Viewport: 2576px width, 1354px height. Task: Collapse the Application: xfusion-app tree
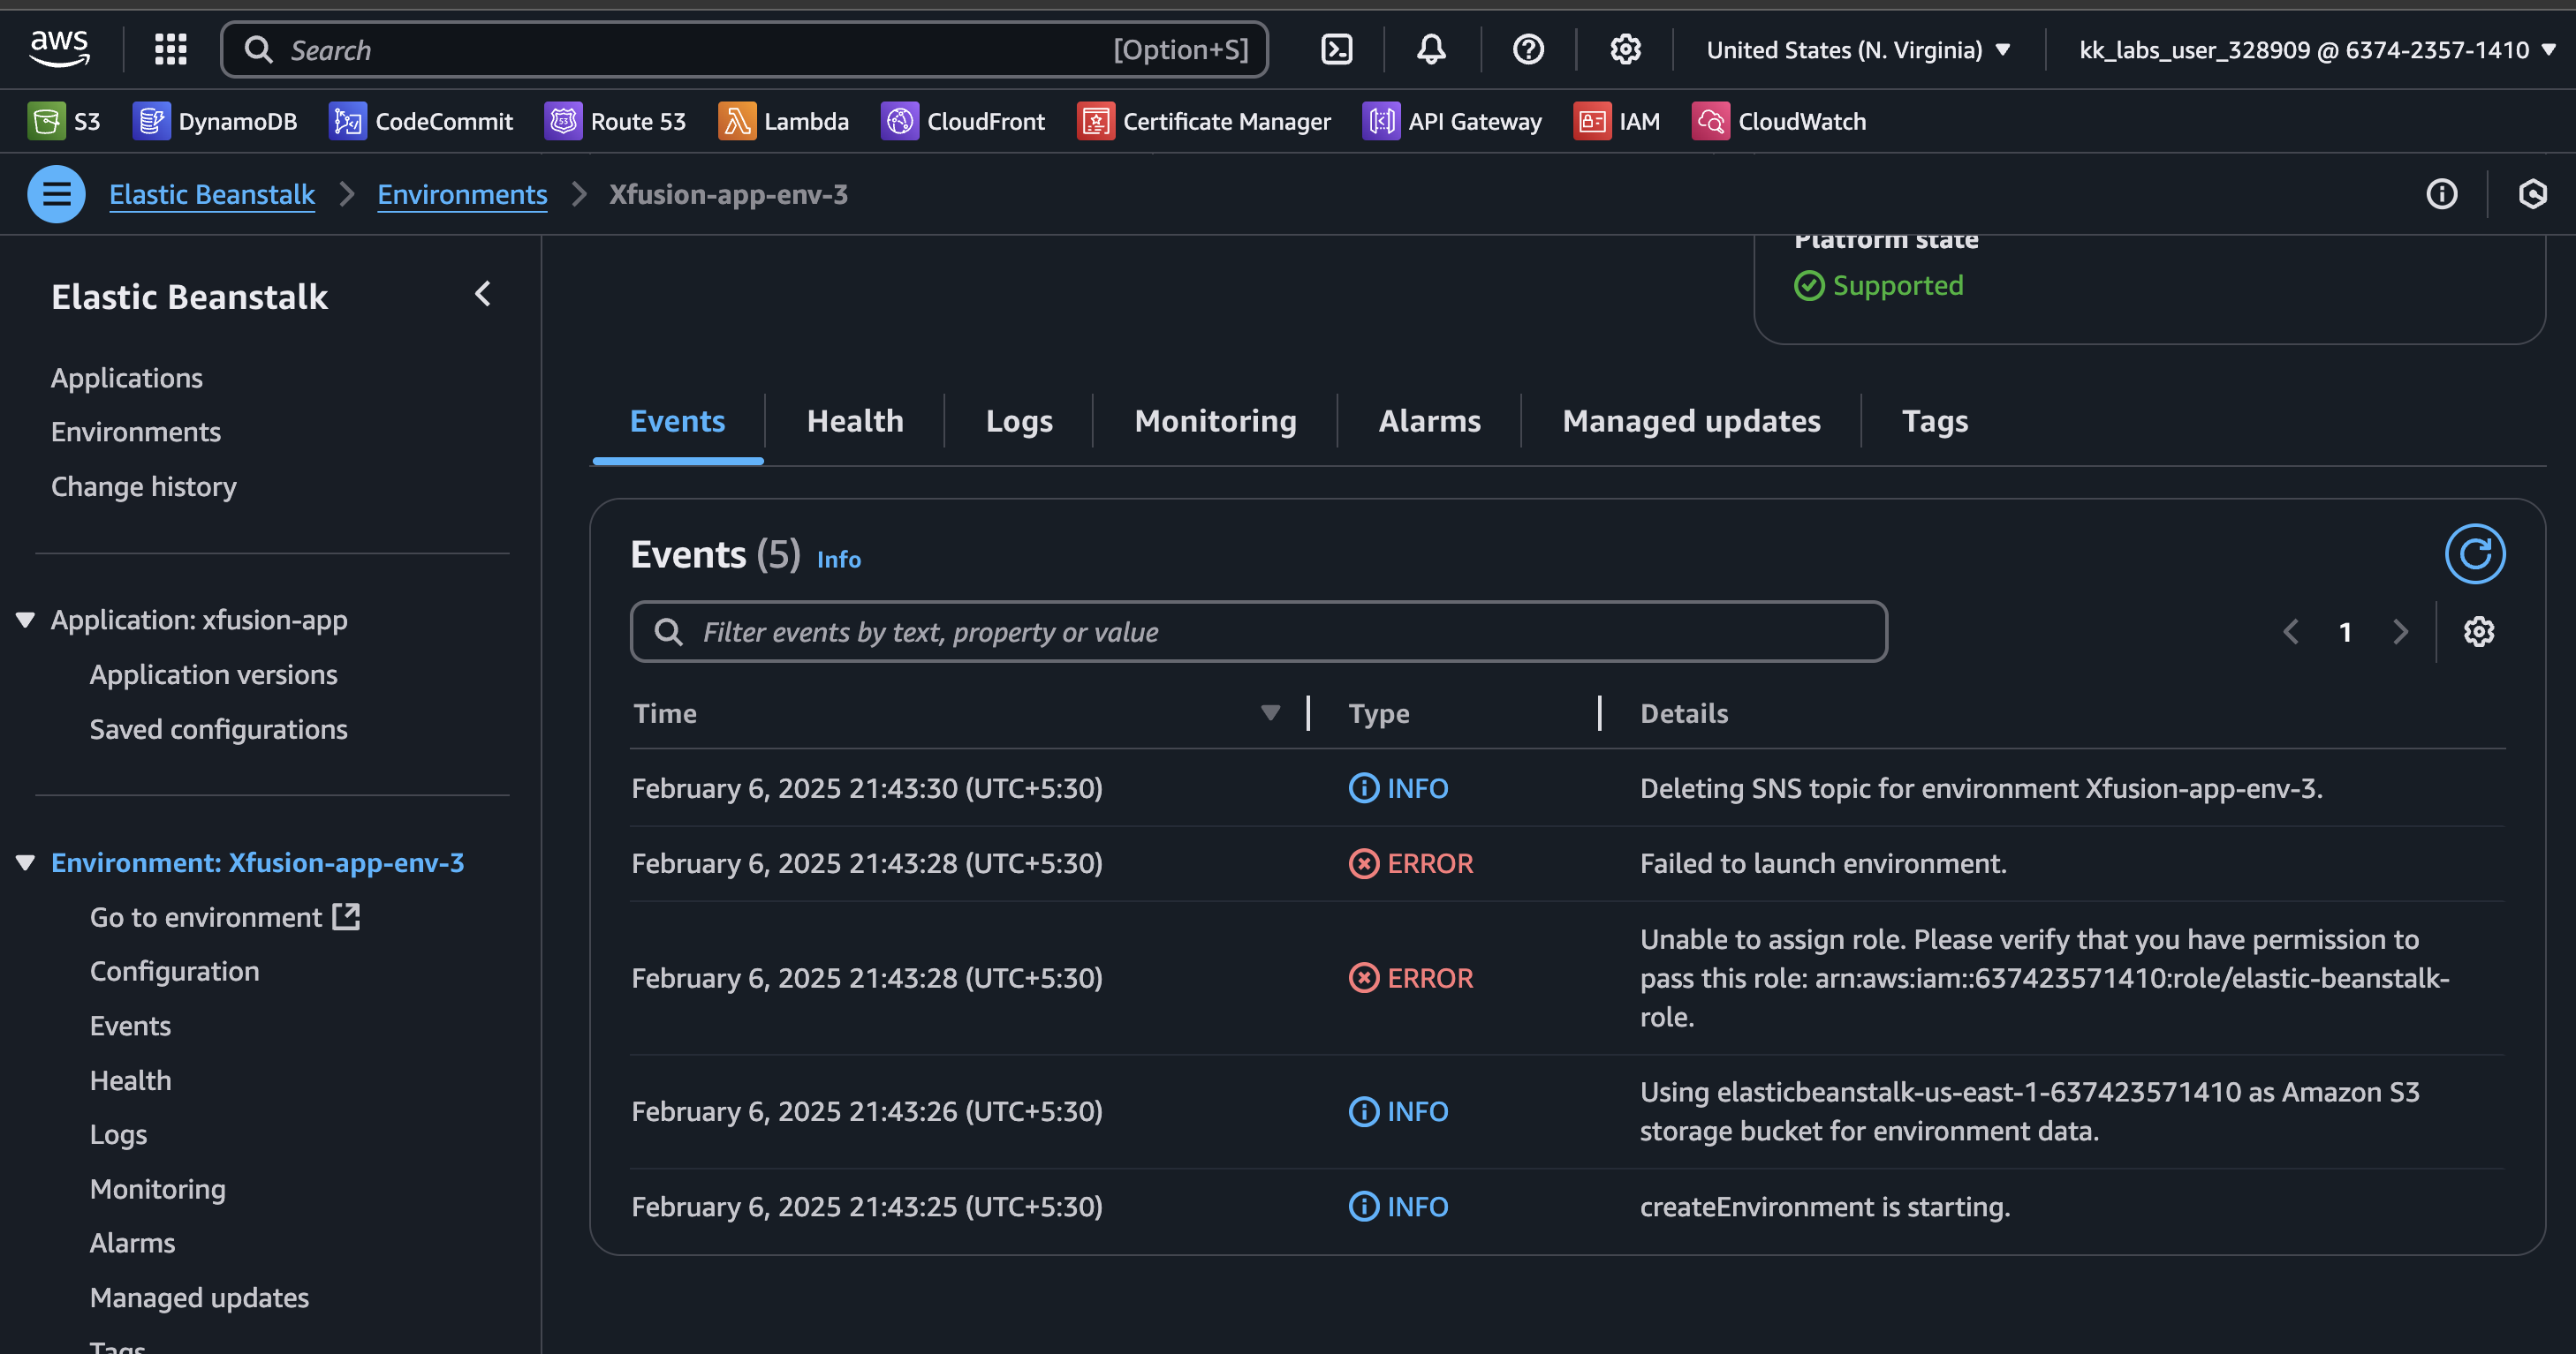(x=26, y=621)
